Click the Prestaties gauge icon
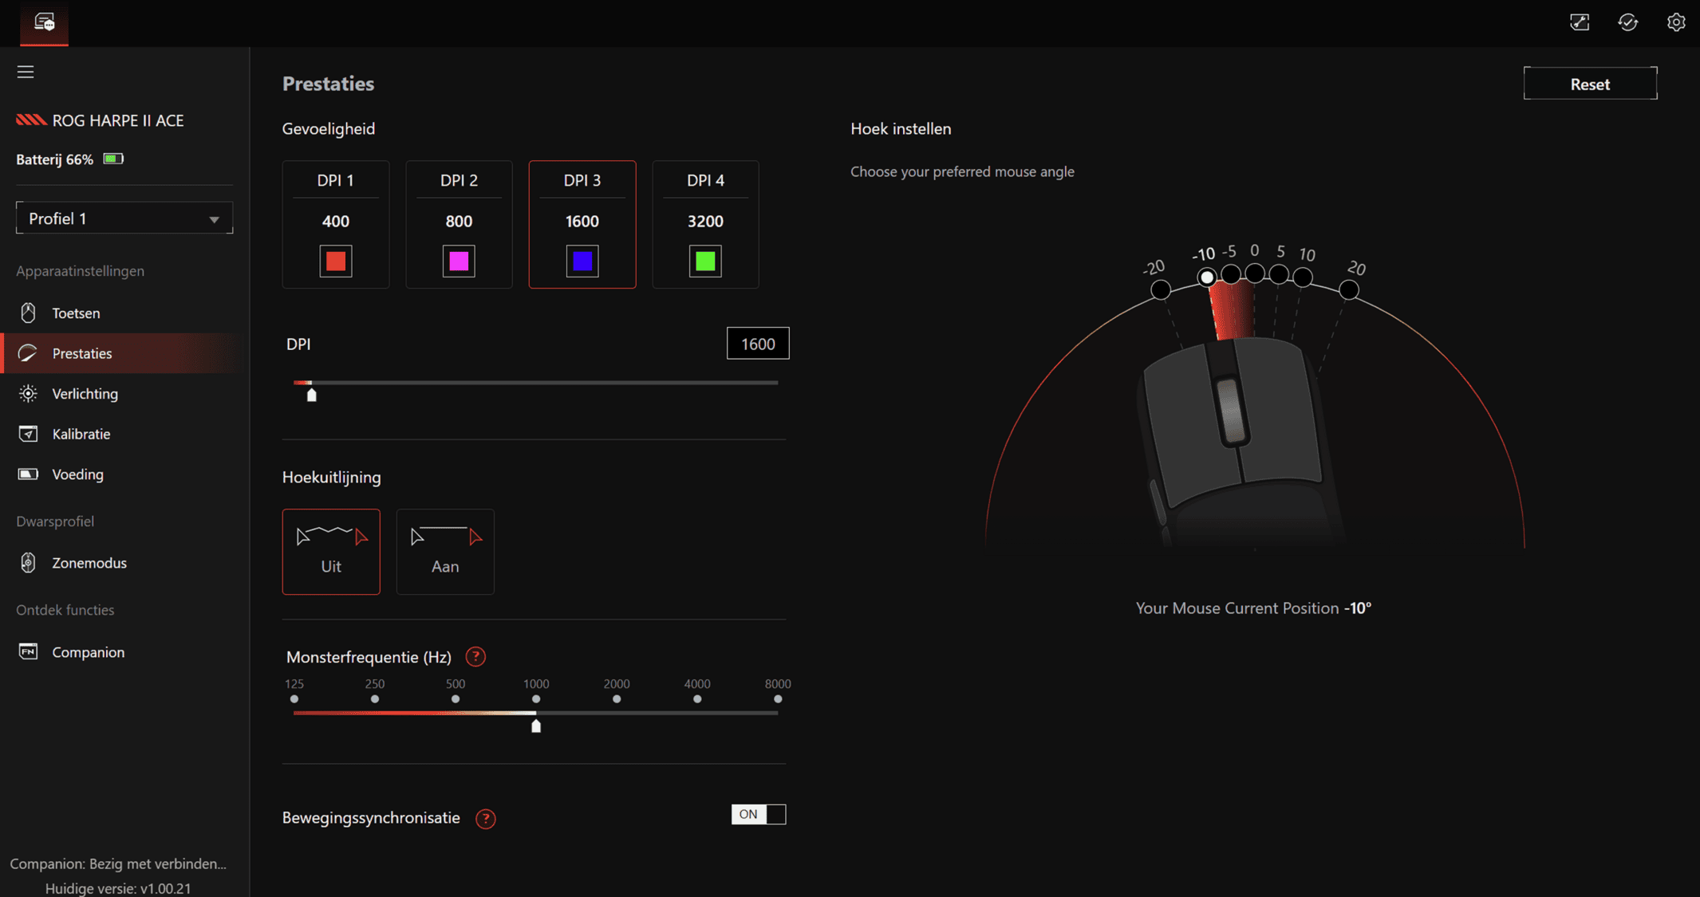Image resolution: width=1700 pixels, height=897 pixels. coord(28,353)
